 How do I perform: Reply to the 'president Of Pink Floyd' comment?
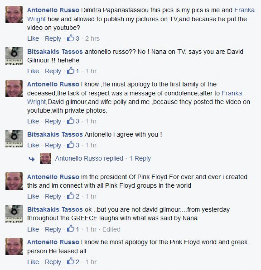[53, 196]
